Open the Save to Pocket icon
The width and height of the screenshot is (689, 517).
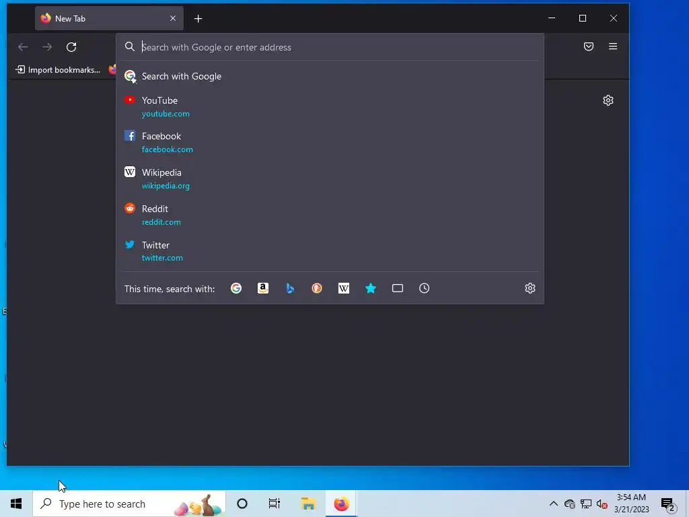(x=589, y=46)
